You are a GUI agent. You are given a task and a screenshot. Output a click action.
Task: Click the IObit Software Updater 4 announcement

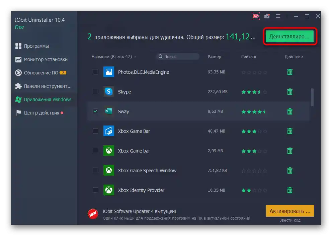tap(139, 211)
